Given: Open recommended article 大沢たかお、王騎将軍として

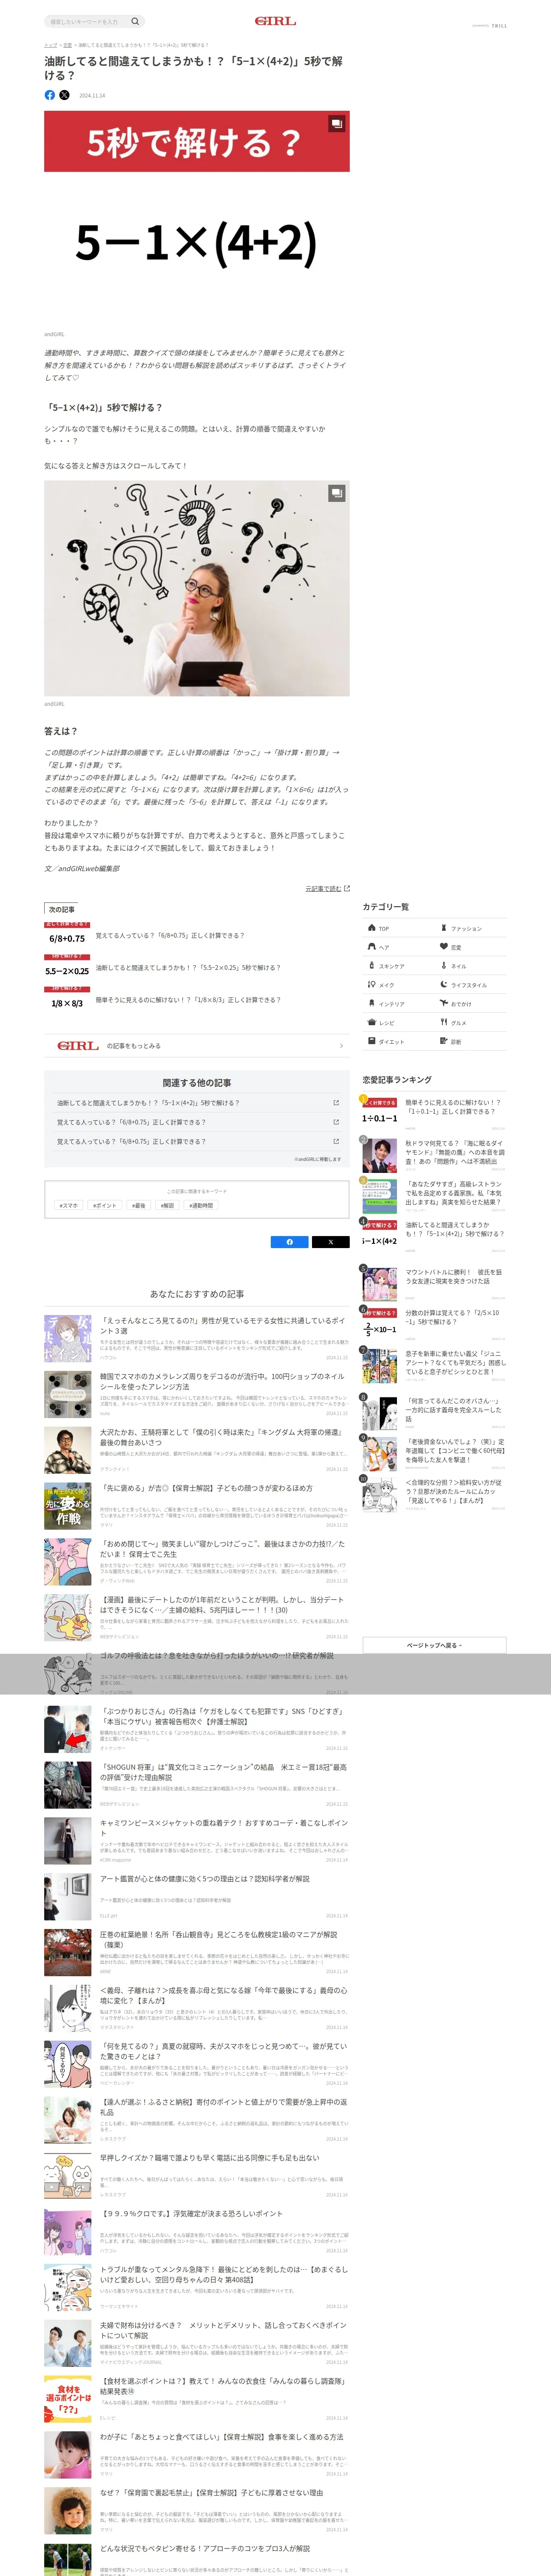Looking at the screenshot, I should 222,1437.
